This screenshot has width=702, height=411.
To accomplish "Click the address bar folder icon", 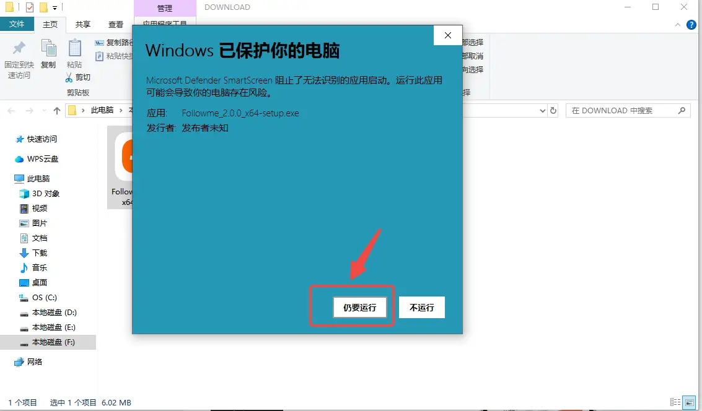I will [72, 110].
